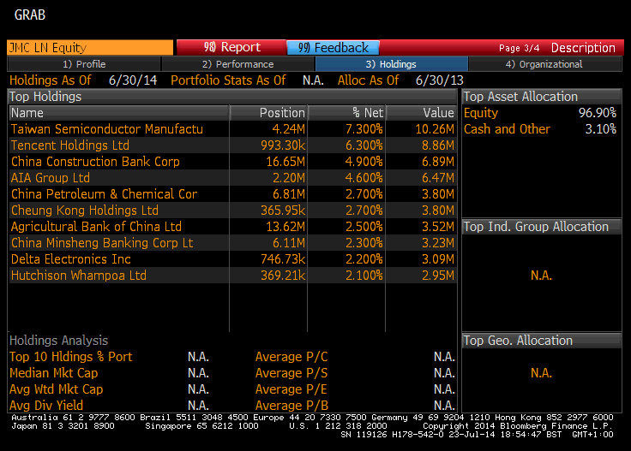Click the Top Geo. Allocation header

pyautogui.click(x=542, y=341)
